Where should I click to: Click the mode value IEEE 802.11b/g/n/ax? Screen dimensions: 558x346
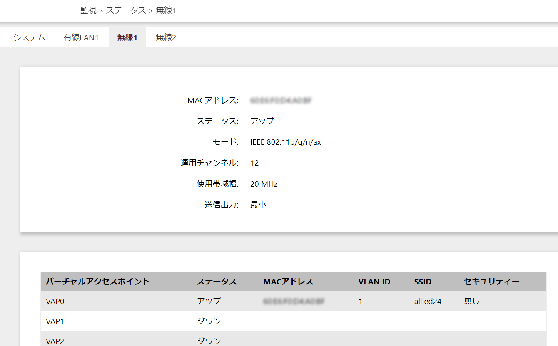pos(285,142)
